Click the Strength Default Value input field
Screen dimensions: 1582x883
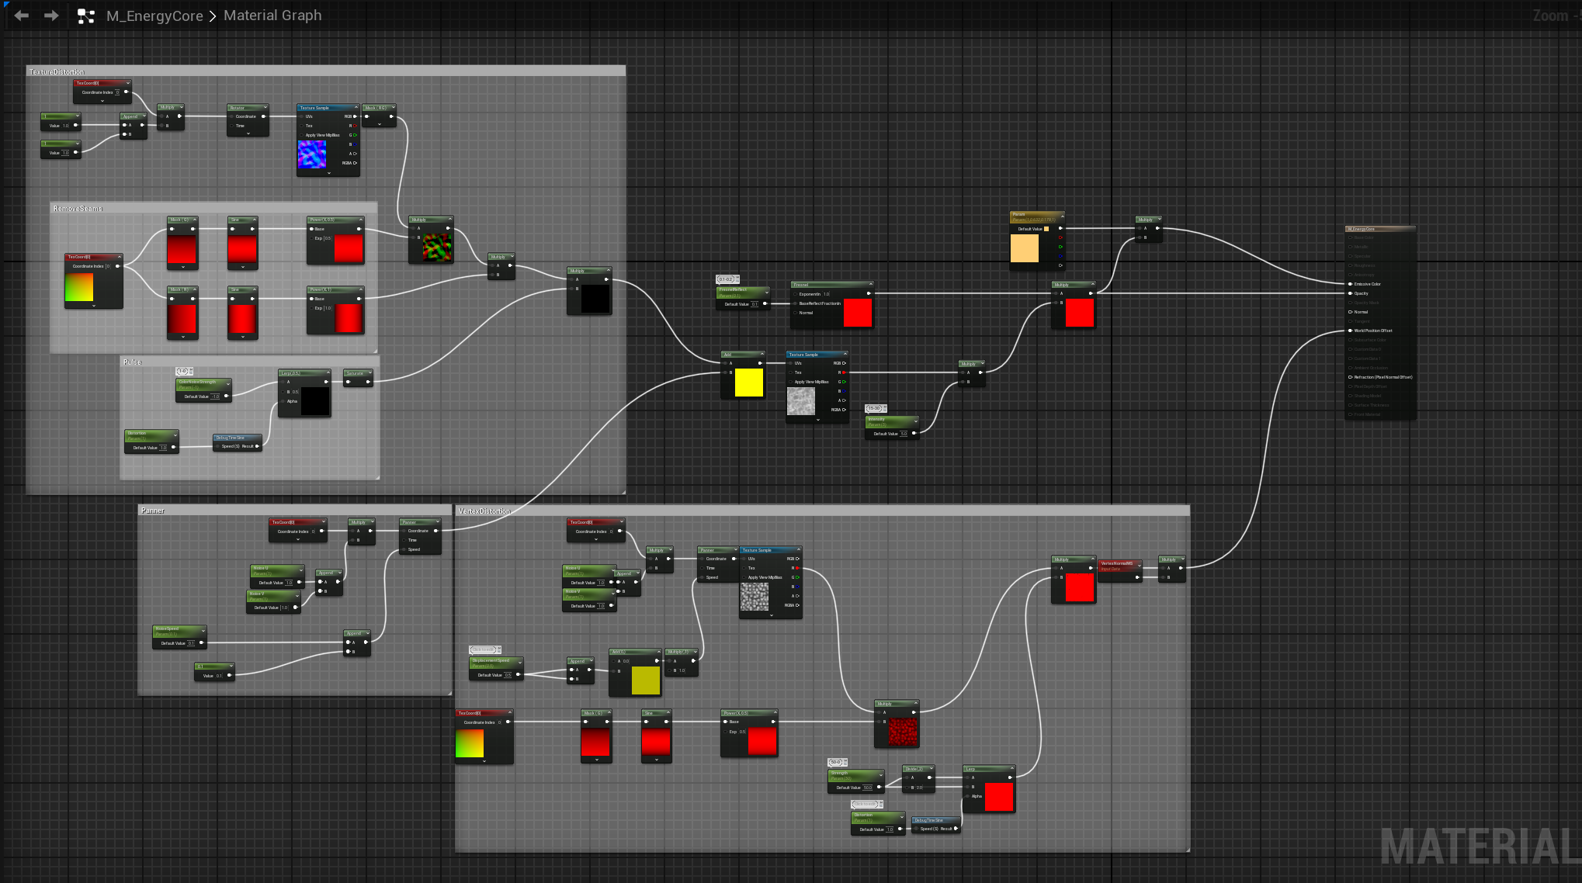point(867,788)
